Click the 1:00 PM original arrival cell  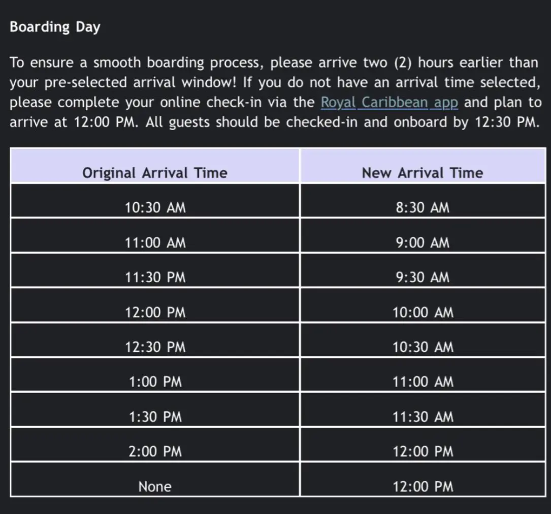[155, 382]
